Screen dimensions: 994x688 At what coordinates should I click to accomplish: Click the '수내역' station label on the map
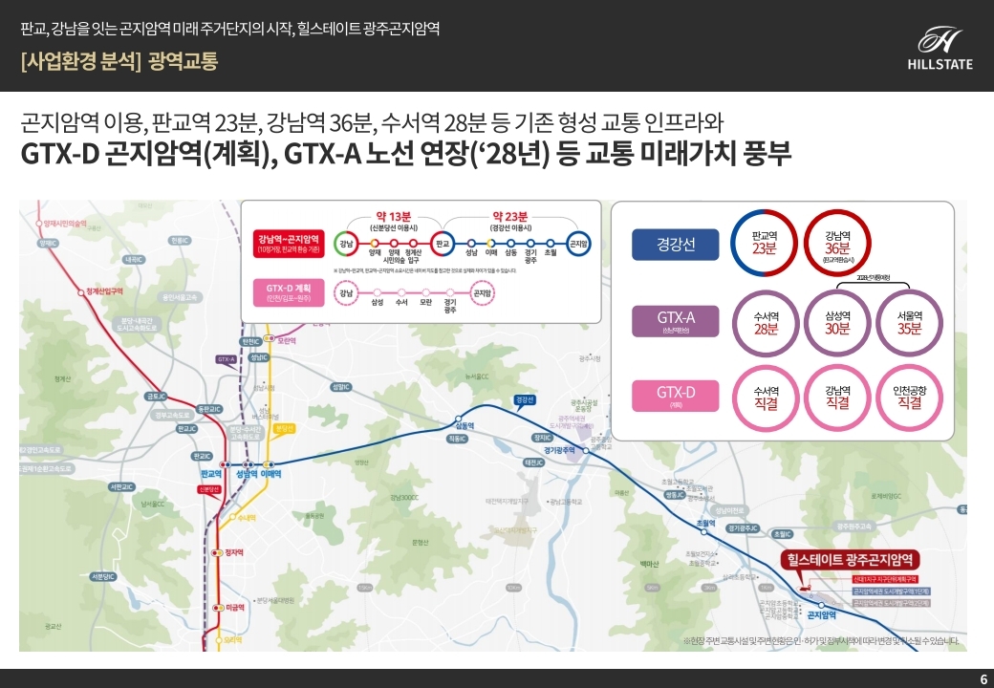(248, 518)
